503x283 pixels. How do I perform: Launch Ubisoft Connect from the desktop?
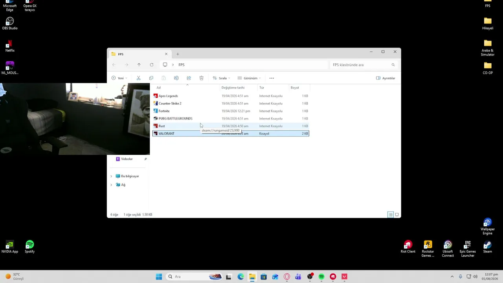[448, 249]
